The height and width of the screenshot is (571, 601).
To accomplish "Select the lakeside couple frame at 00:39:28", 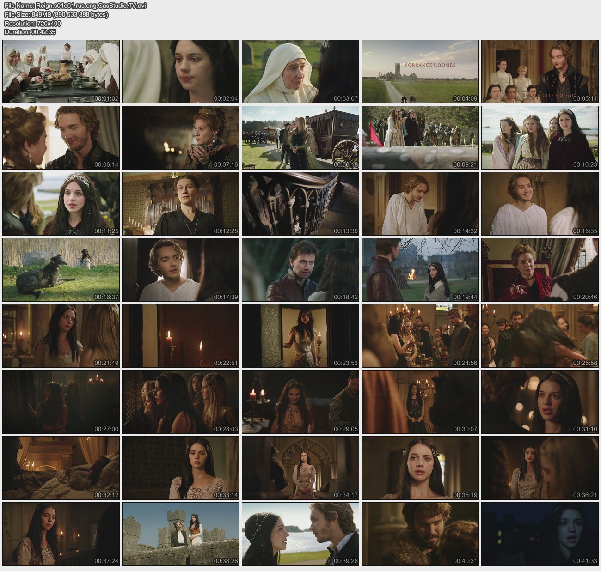I will [x=300, y=534].
